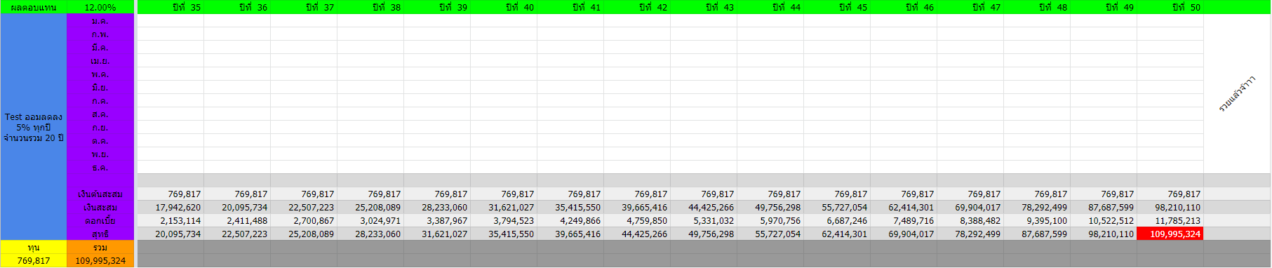Click the ปีที่ 35 column header

[x=170, y=7]
